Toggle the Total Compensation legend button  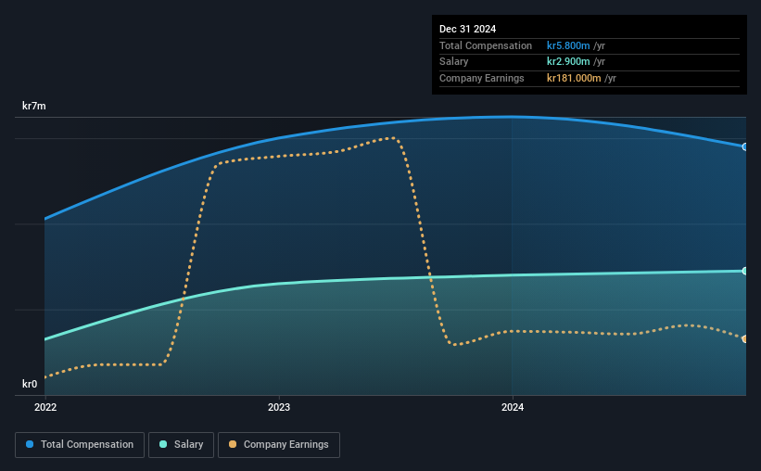pos(80,445)
